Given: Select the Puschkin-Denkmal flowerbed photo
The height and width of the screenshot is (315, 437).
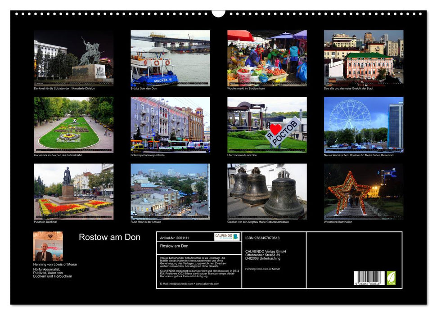Looking at the screenshot, I should (73, 193).
